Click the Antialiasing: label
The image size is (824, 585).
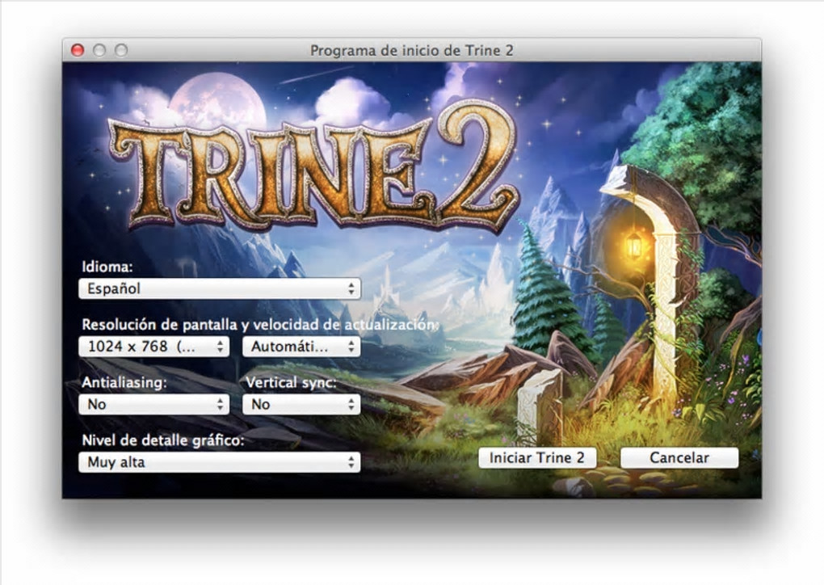[124, 382]
